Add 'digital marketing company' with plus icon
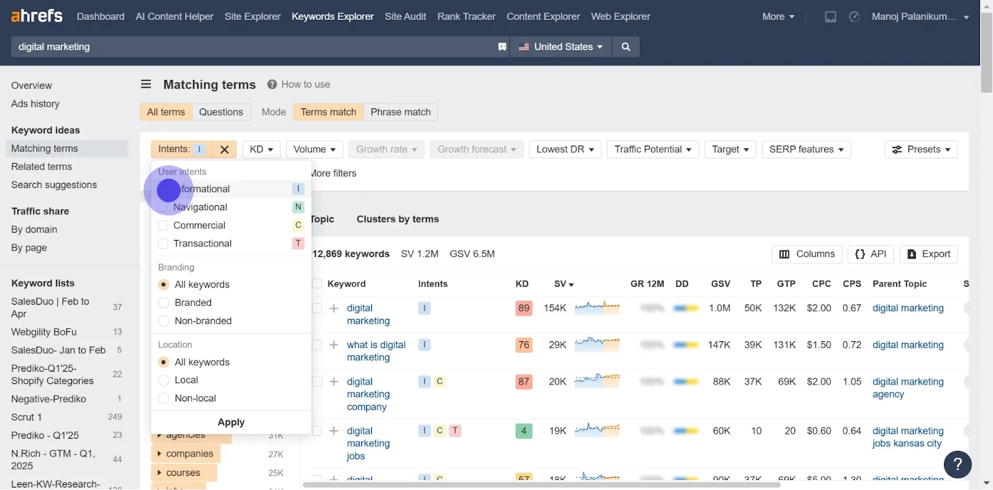 (334, 381)
